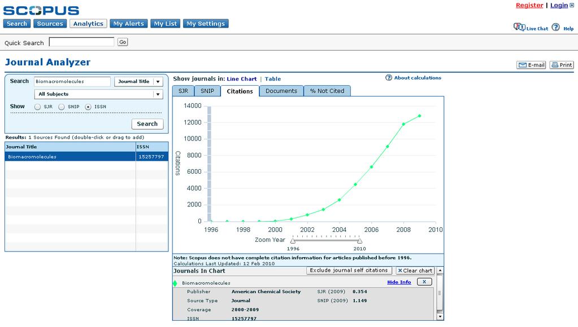Viewport: 578px width, 327px height.
Task: Click the expand icon next to Login
Action: (572, 5)
